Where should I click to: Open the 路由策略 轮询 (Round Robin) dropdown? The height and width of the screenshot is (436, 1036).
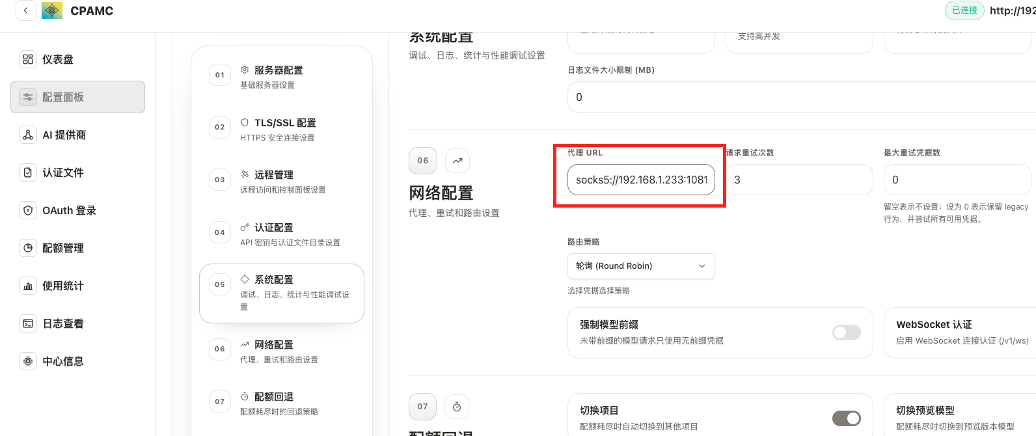click(x=642, y=266)
